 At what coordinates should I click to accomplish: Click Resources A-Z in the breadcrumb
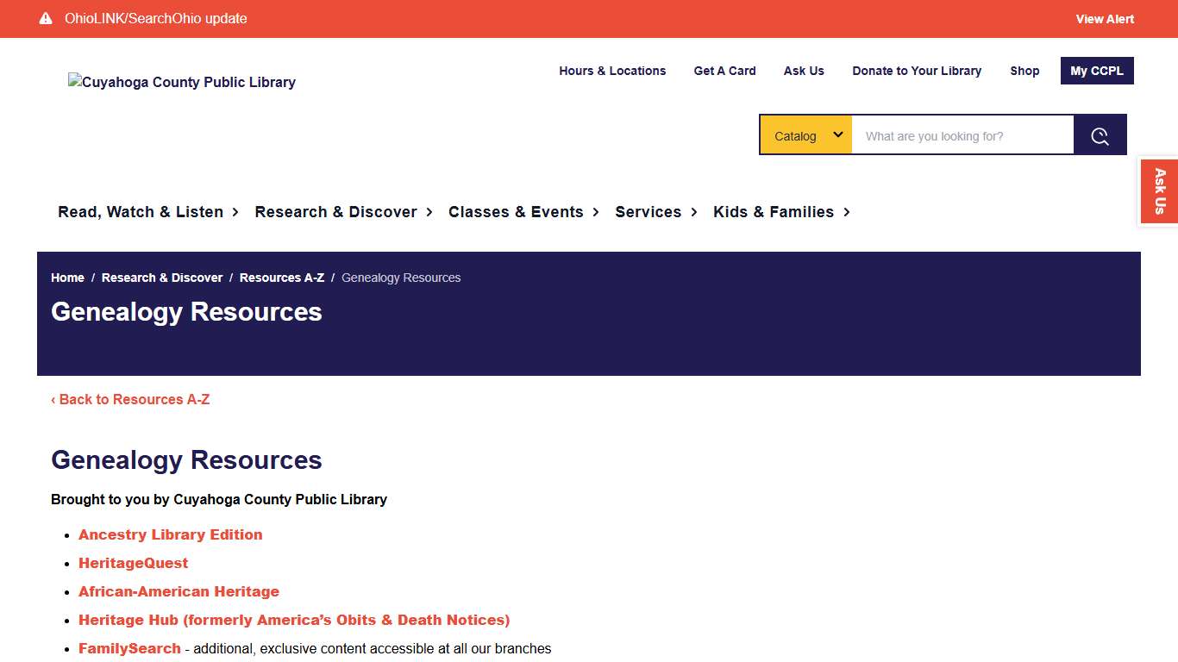point(282,278)
